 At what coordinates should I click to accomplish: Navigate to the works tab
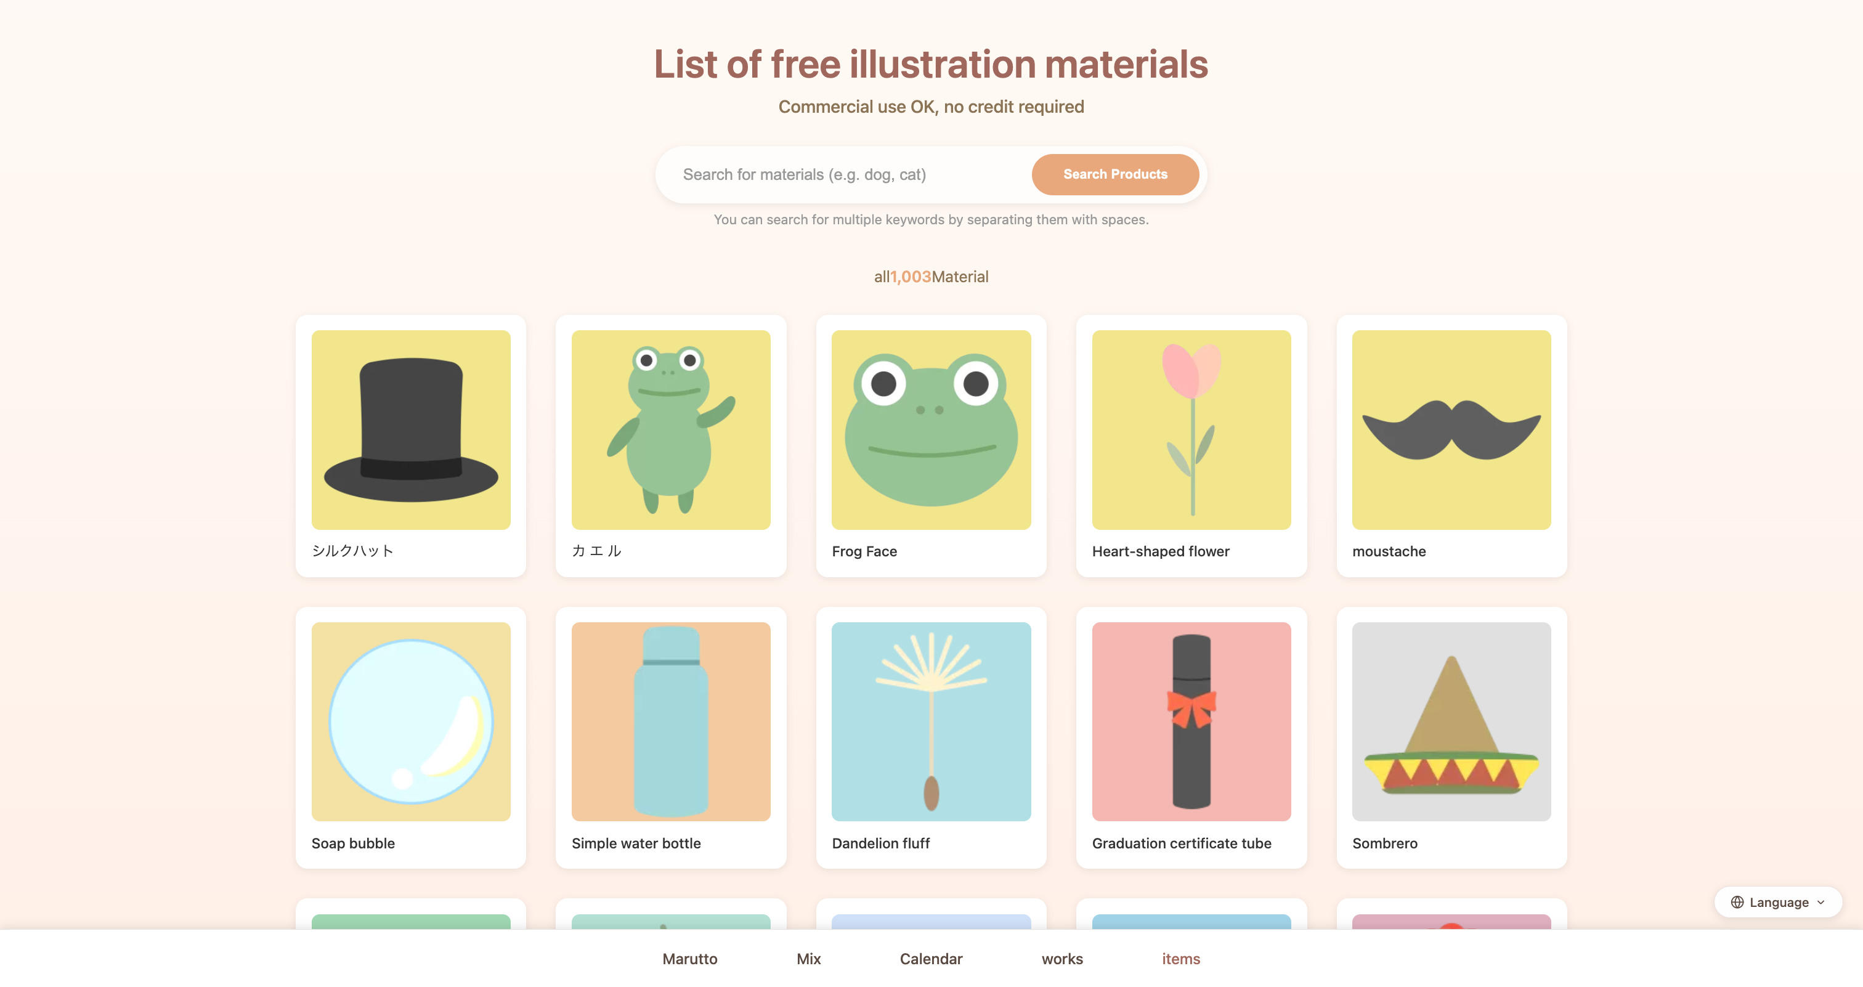point(1061,959)
